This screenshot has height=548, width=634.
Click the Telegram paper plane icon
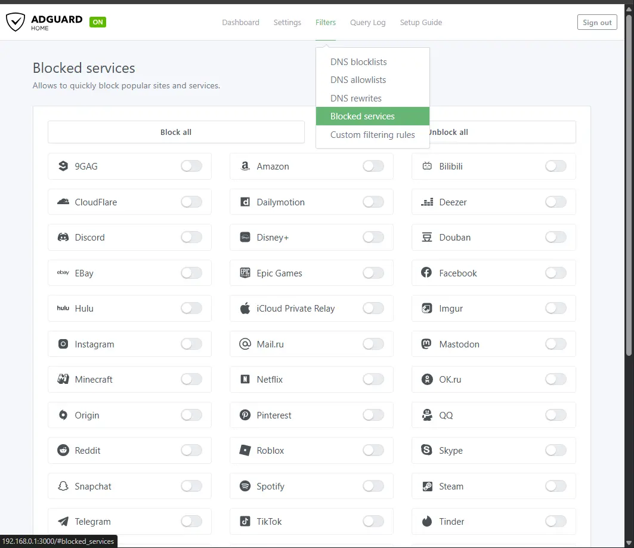63,521
